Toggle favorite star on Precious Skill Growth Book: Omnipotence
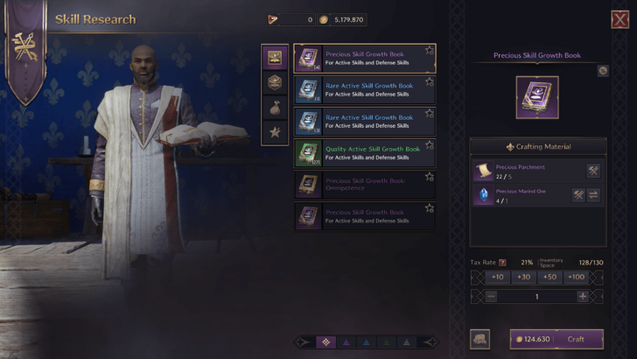The height and width of the screenshot is (359, 637). (x=430, y=177)
